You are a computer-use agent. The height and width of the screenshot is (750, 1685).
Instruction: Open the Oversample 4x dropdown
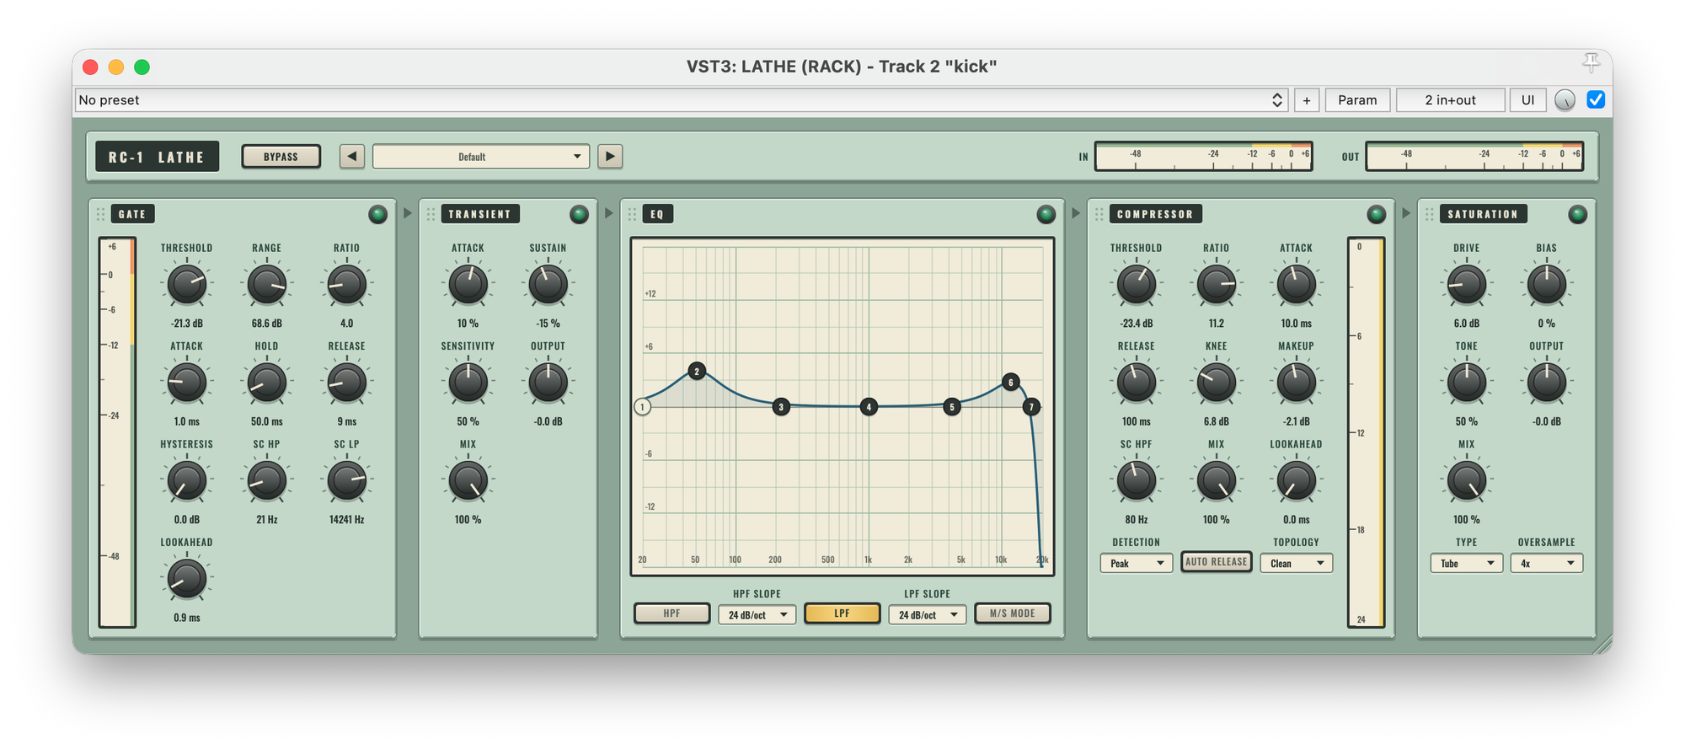pos(1546,563)
